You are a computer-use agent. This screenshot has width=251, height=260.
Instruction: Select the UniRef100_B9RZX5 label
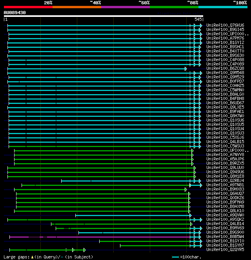coord(225,163)
